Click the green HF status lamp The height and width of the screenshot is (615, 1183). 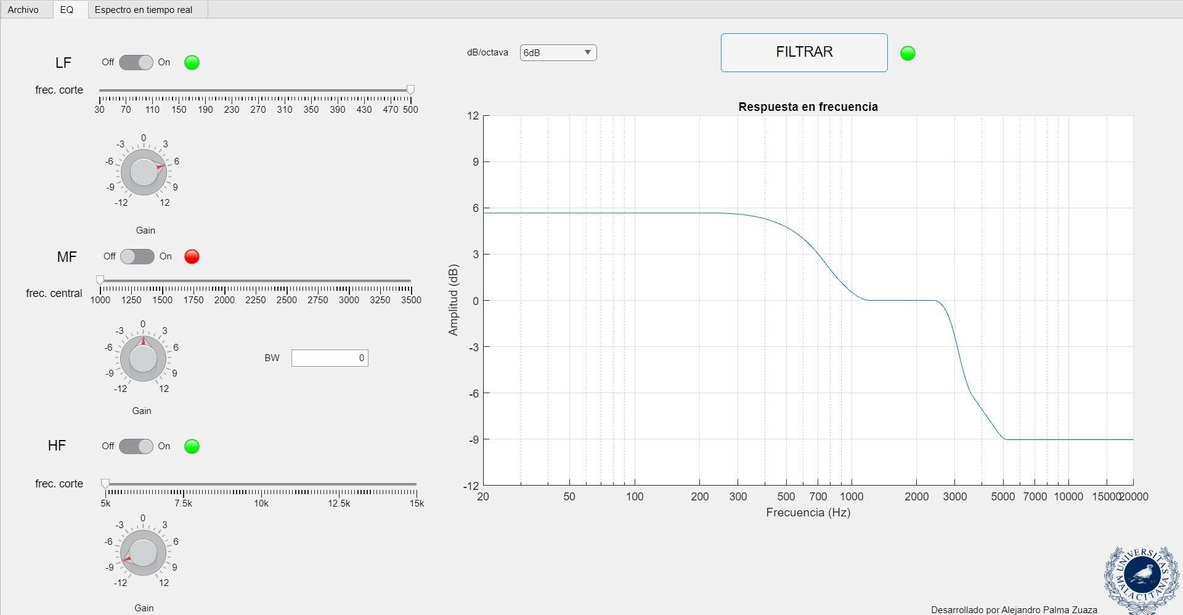192,446
